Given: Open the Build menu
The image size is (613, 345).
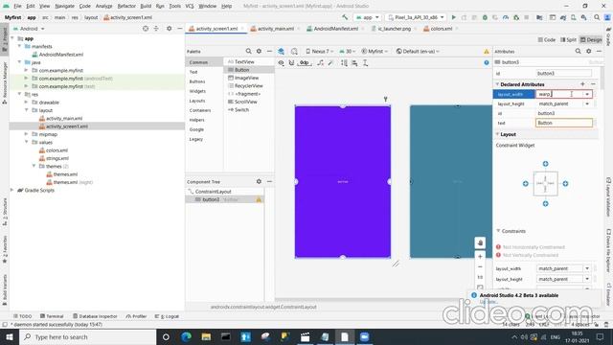Looking at the screenshot, I should click(146, 6).
